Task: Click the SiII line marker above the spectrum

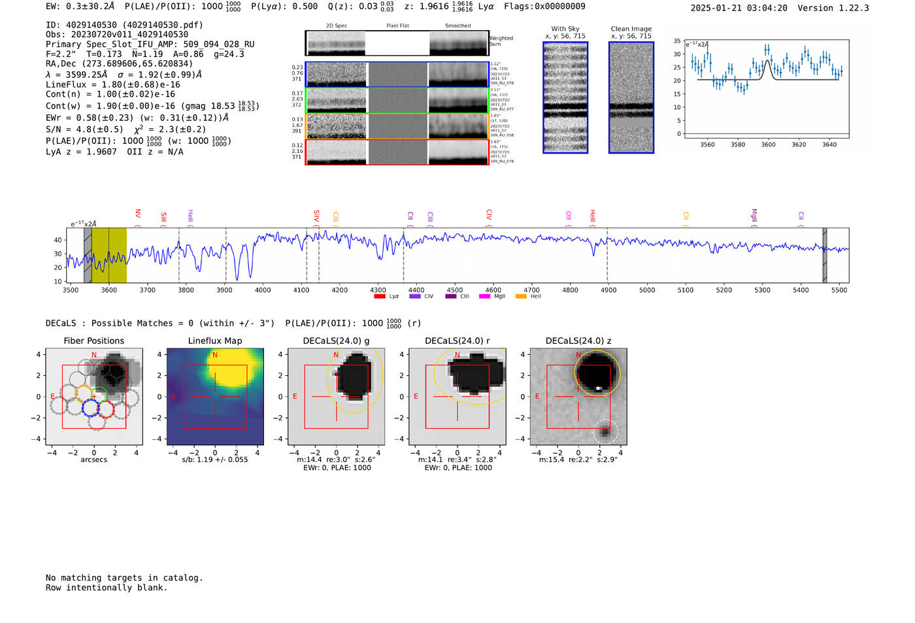Action: coord(164,218)
